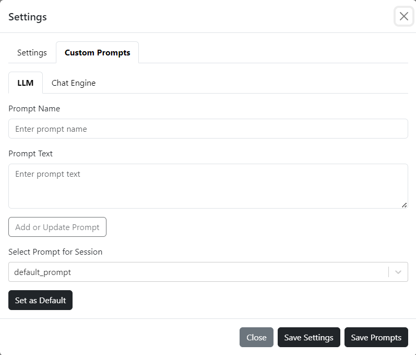The width and height of the screenshot is (416, 355).
Task: Focus the Prompt Name input field
Action: click(x=208, y=129)
